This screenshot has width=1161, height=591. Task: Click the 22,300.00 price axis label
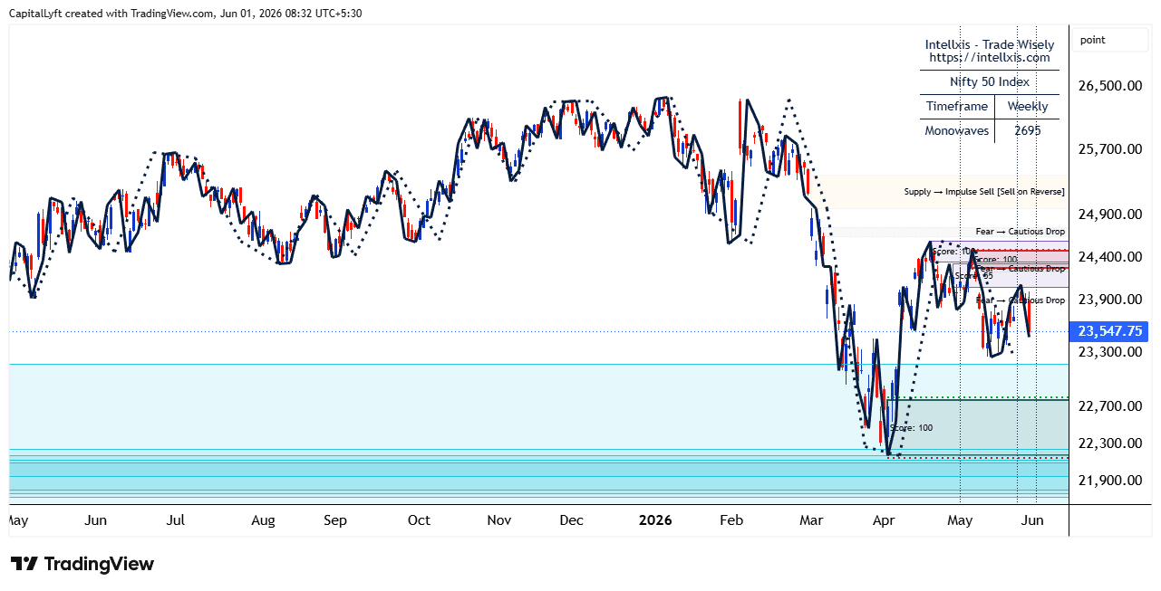pos(1109,443)
